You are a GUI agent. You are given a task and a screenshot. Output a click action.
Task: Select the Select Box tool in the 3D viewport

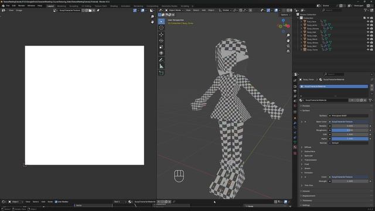162,22
